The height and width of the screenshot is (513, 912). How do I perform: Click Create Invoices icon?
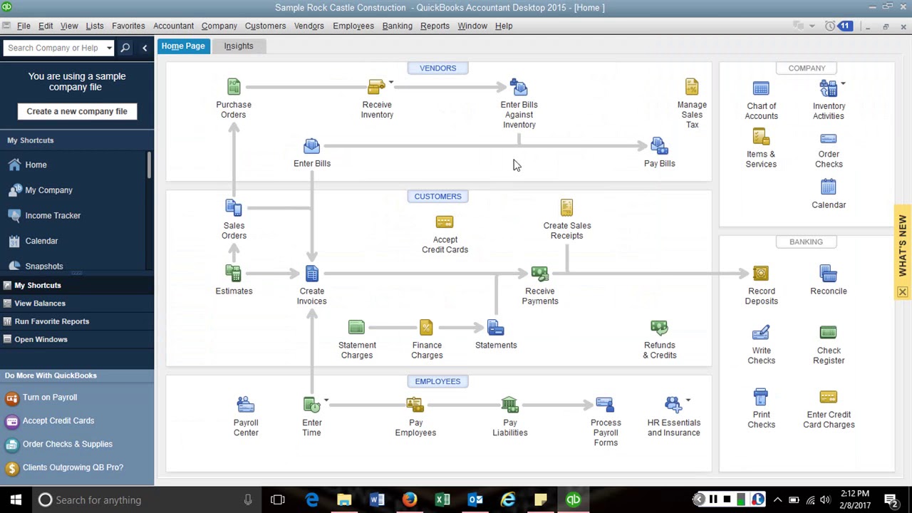click(x=311, y=273)
